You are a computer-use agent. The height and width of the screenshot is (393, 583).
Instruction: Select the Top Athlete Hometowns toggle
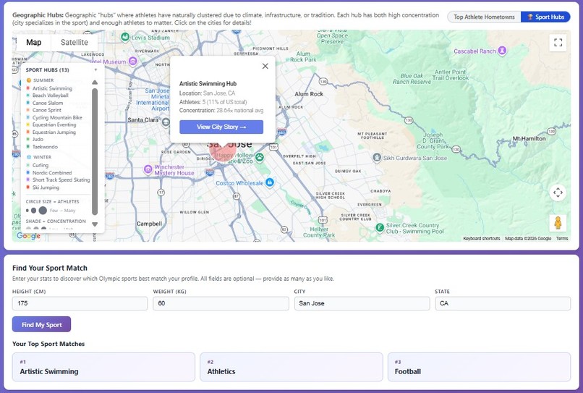point(484,17)
